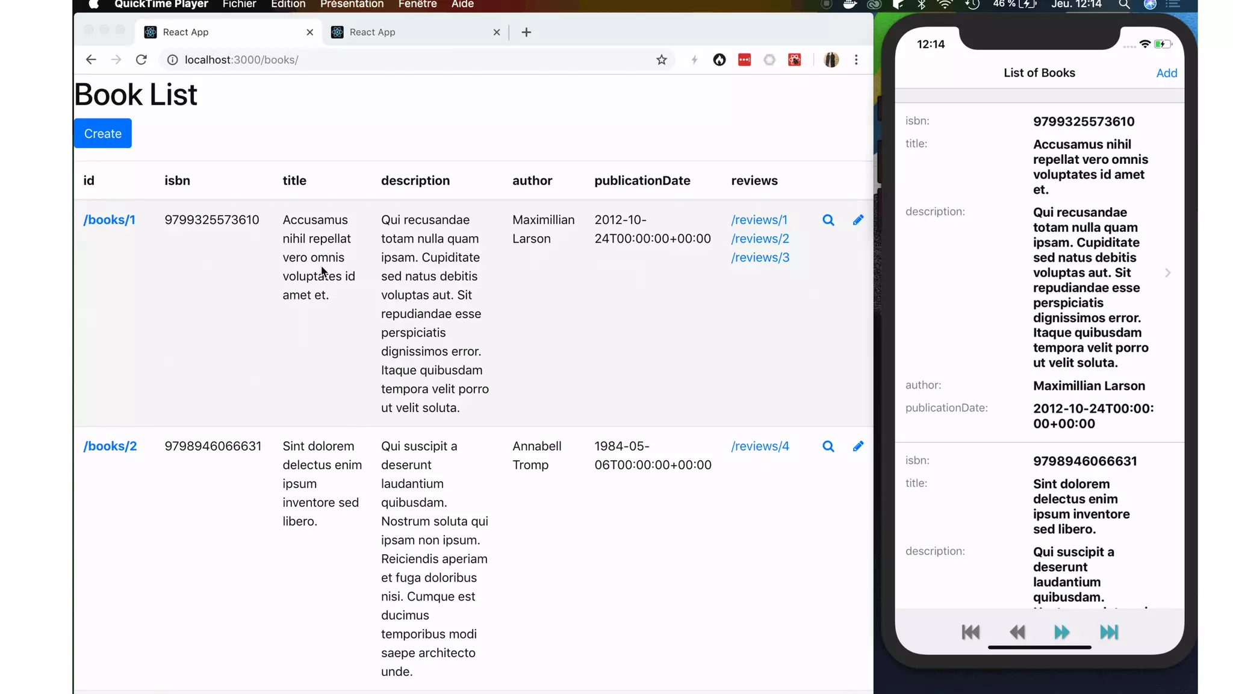Open a new browser tab

pos(526,33)
